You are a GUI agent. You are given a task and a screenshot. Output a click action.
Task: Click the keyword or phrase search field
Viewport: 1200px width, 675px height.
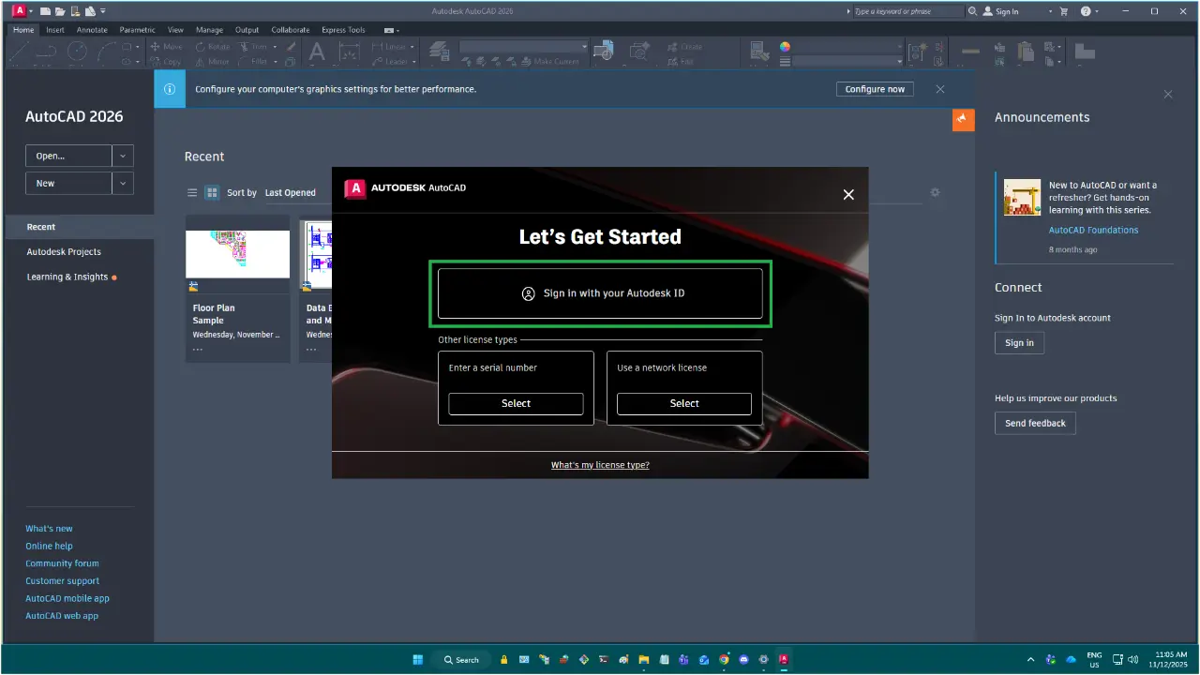point(908,11)
